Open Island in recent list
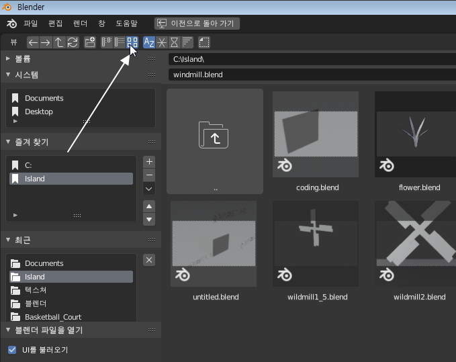Screen dimensions: 456x362 click(x=71, y=277)
